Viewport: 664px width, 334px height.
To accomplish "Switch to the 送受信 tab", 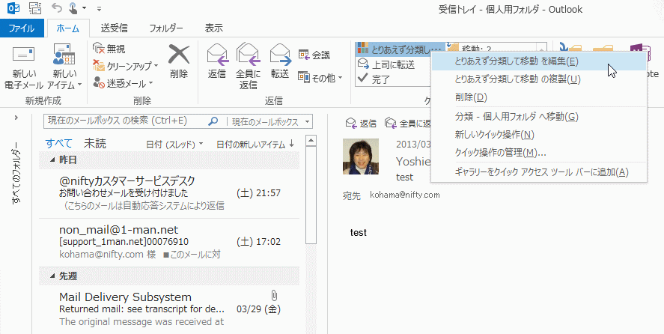I will pyautogui.click(x=115, y=28).
